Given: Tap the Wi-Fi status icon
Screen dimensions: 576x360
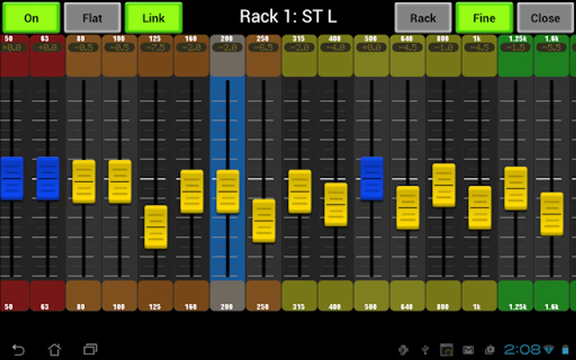Looking at the screenshot, I should point(549,350).
